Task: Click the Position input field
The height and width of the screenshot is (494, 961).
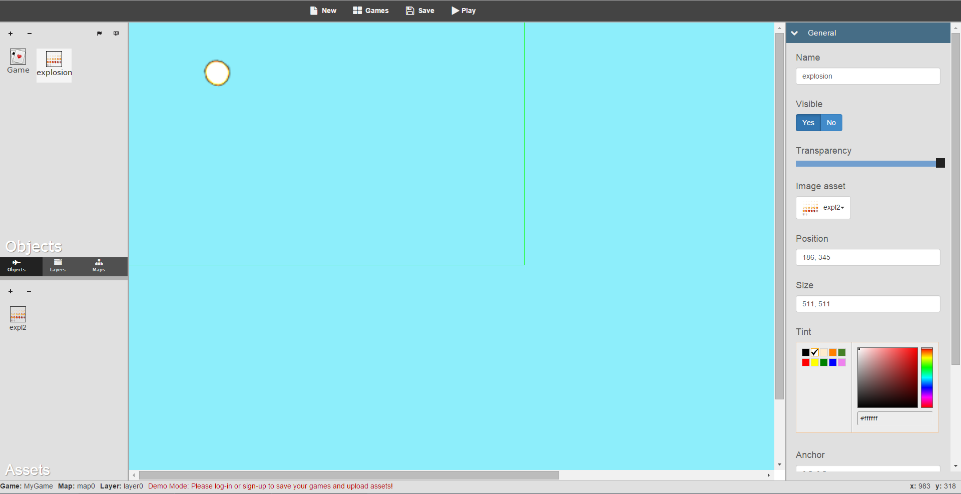Action: 867,257
